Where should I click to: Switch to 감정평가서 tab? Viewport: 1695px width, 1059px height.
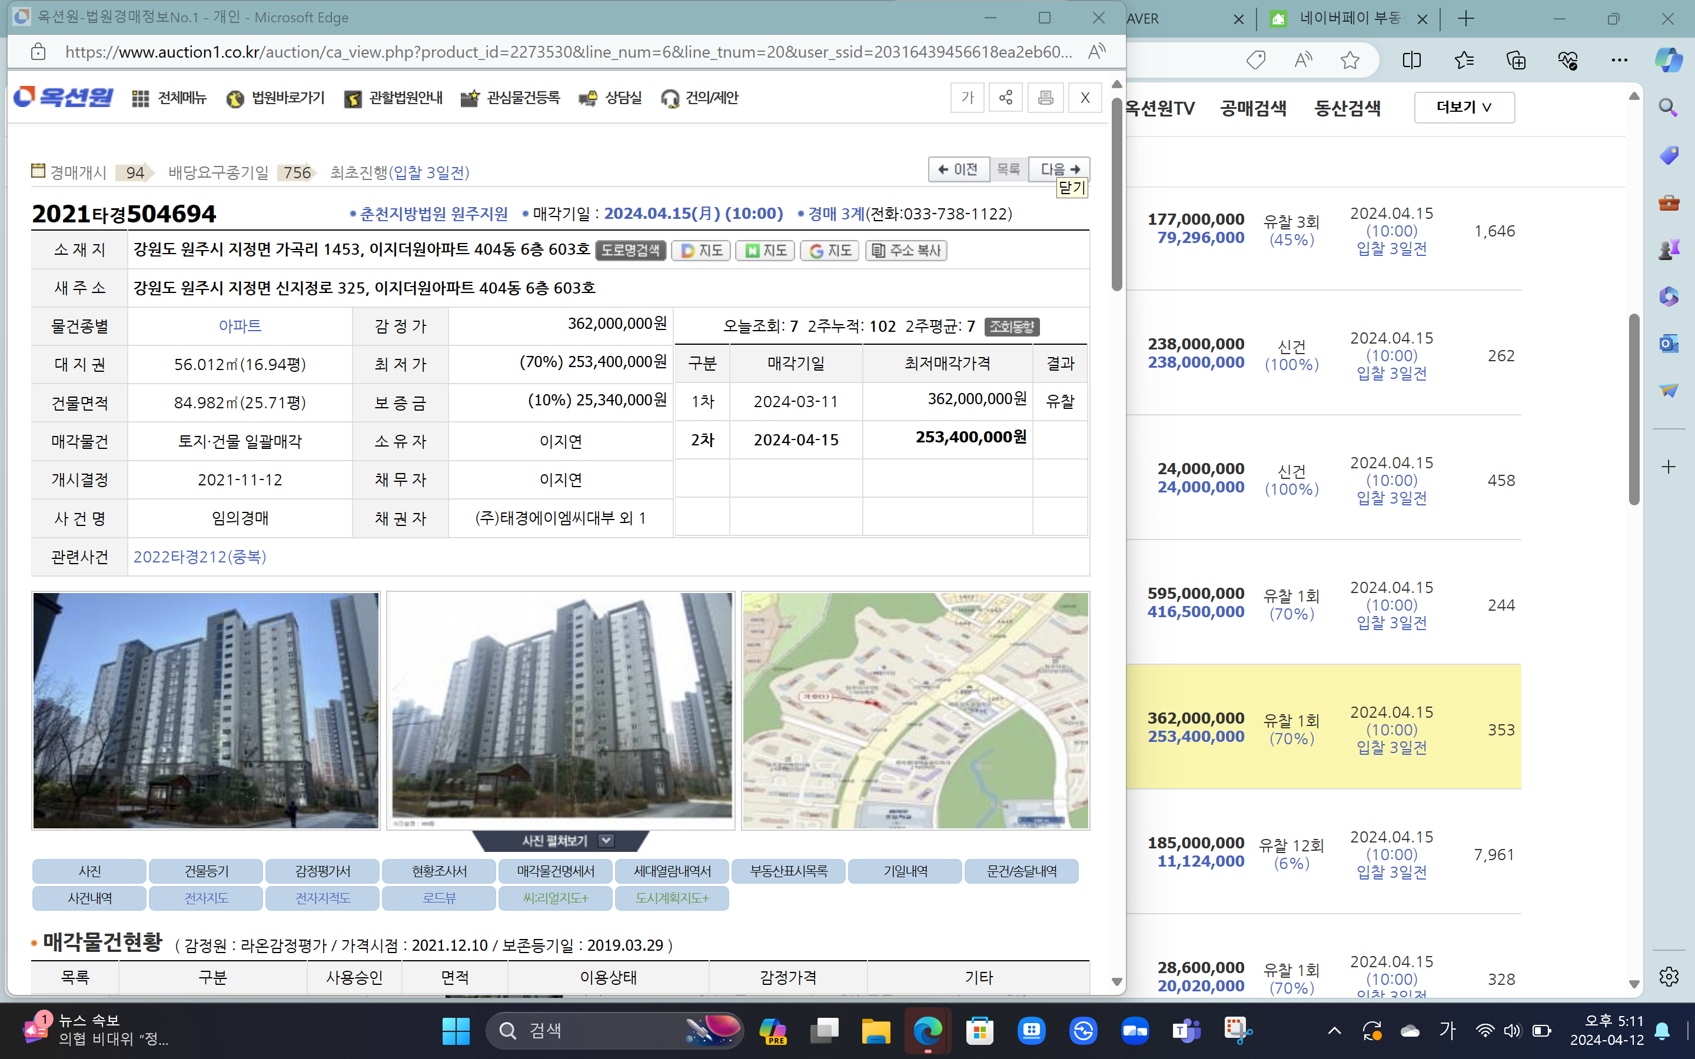(x=322, y=871)
